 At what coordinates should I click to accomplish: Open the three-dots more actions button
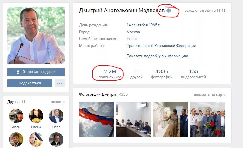click(60, 83)
